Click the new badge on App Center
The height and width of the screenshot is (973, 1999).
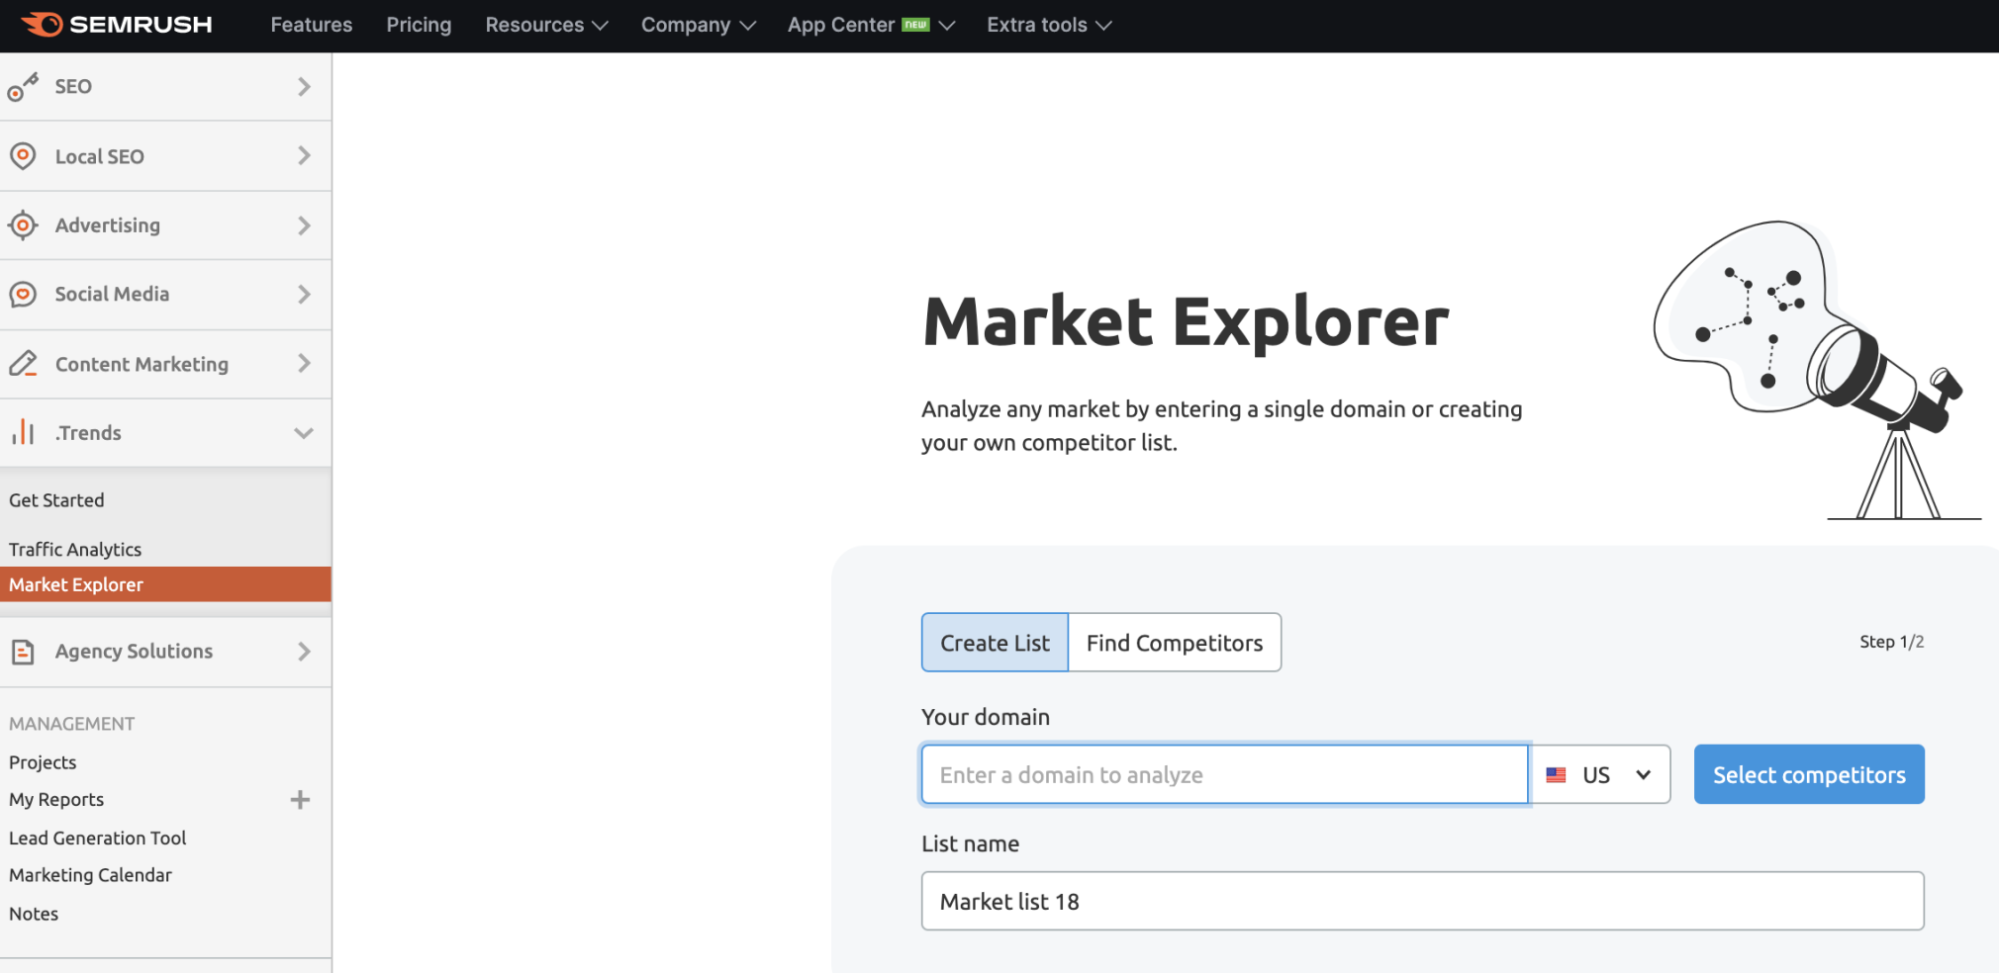tap(915, 24)
